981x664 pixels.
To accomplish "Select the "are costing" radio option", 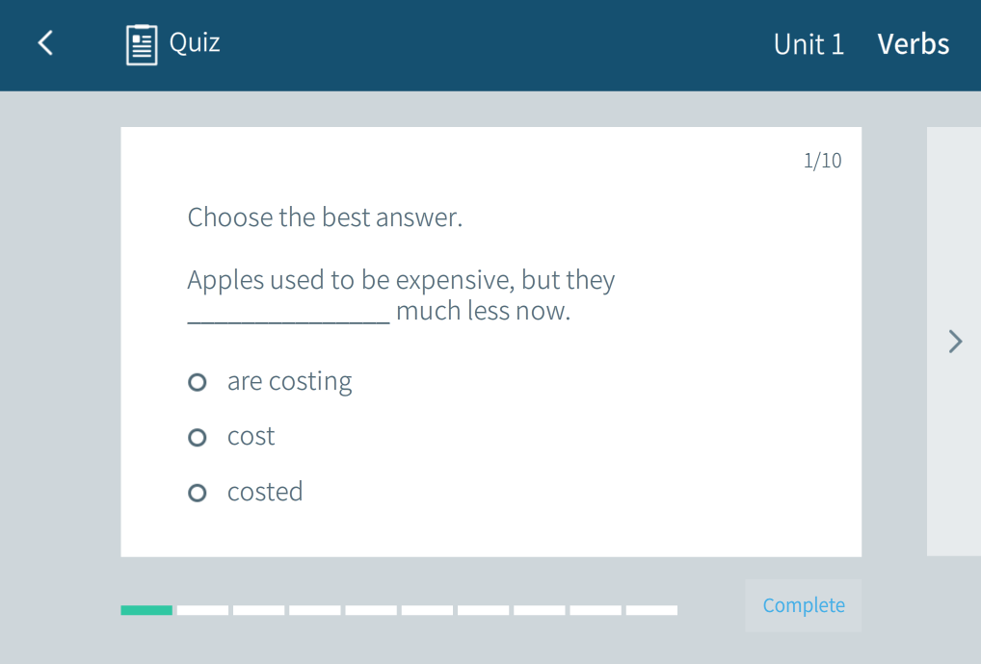I will [x=198, y=383].
